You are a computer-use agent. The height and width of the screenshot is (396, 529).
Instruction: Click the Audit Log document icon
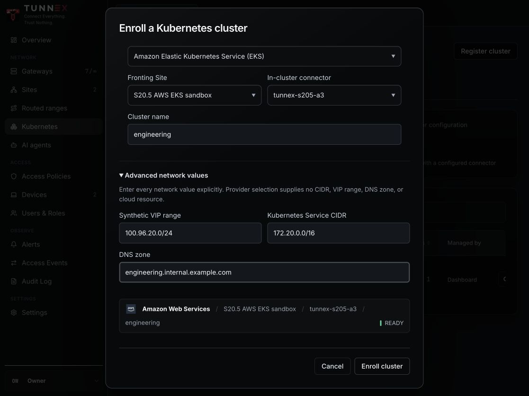tap(13, 282)
